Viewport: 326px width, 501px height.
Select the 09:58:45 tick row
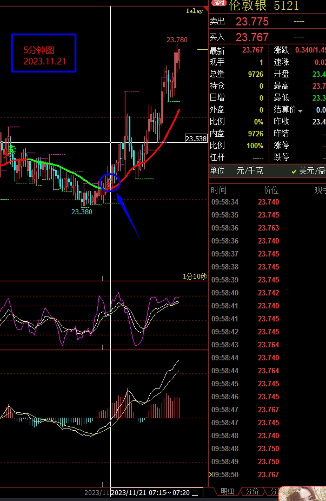pyautogui.click(x=267, y=384)
